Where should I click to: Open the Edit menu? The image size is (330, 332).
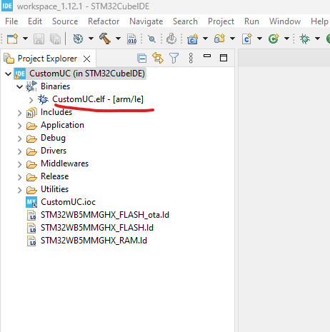click(x=35, y=21)
